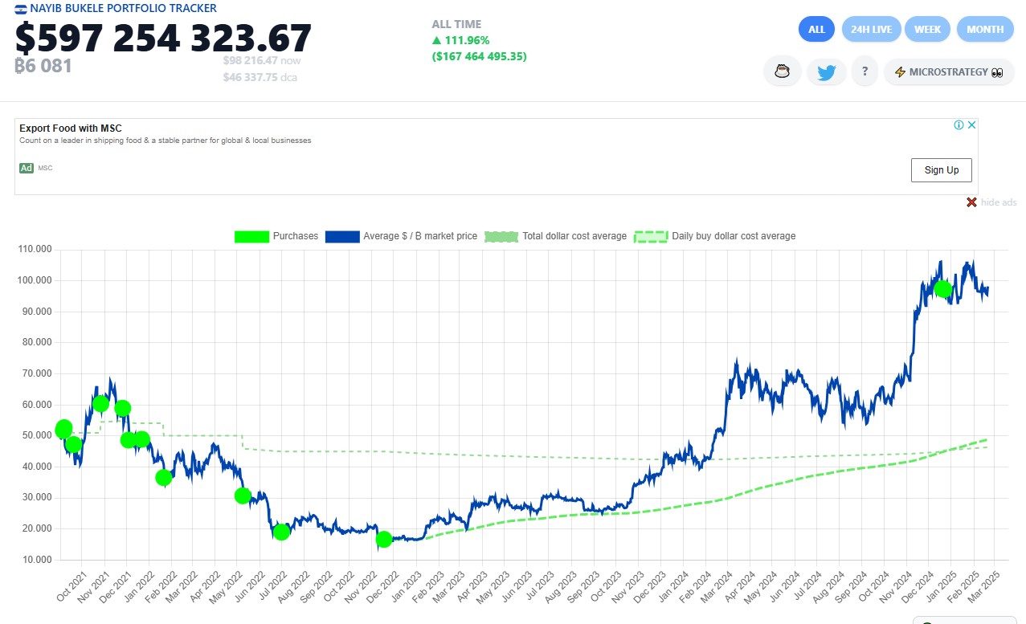Open the Twitter bird icon link
Screen dimensions: 1026x624
(826, 72)
